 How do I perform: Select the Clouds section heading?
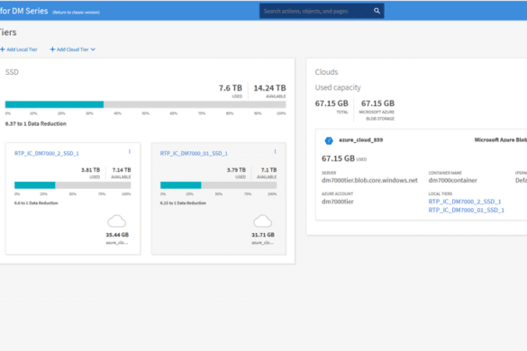tap(326, 72)
